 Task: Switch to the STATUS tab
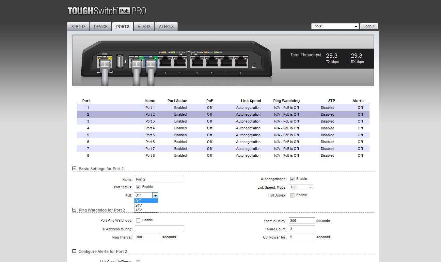coord(78,26)
